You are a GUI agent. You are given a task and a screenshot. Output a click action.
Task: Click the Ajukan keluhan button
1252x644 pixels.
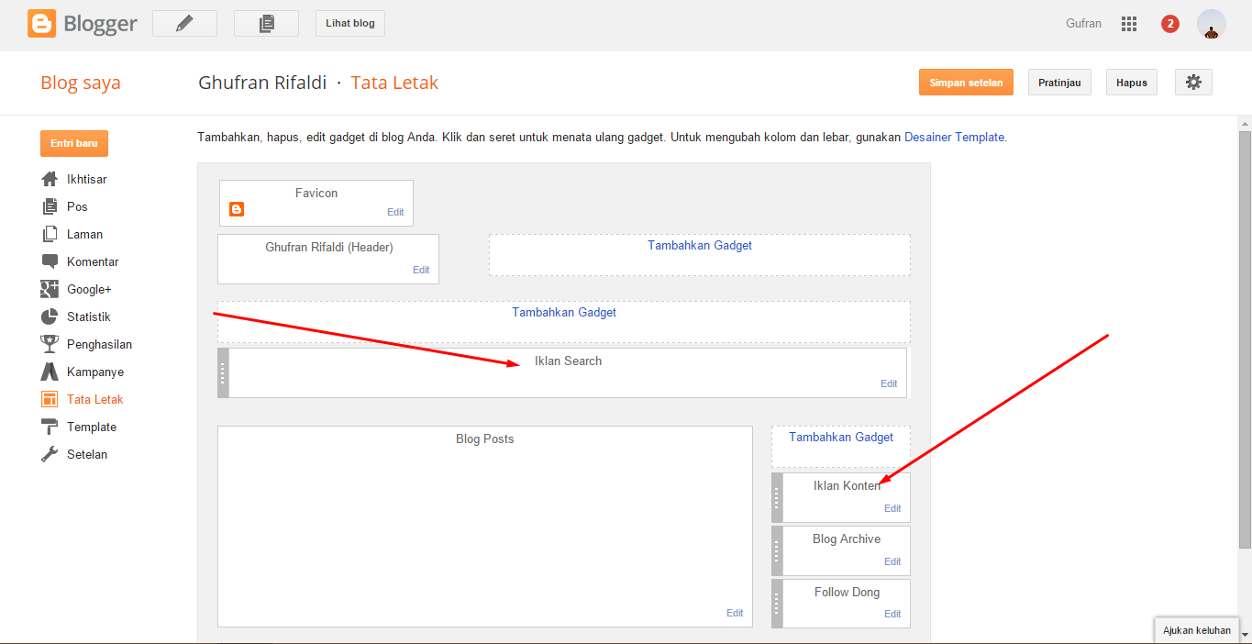[x=1197, y=630]
